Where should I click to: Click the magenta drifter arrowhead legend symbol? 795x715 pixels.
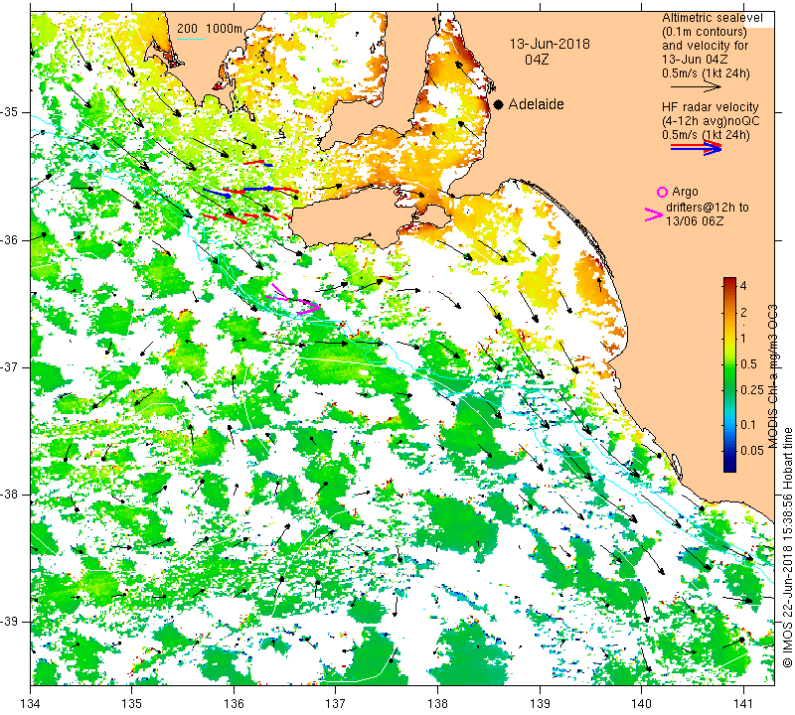point(654,214)
